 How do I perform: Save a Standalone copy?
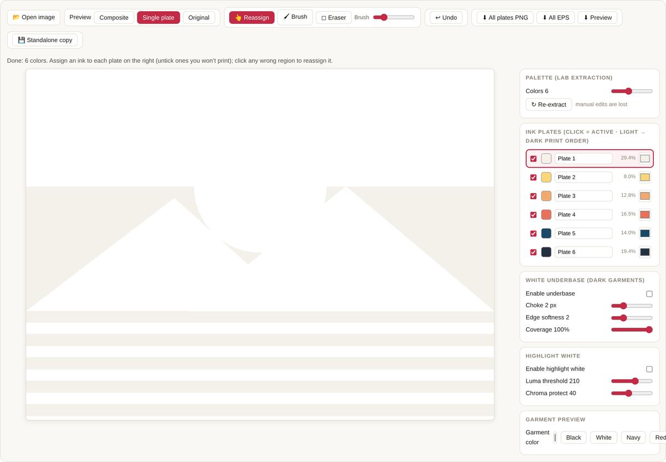45,40
